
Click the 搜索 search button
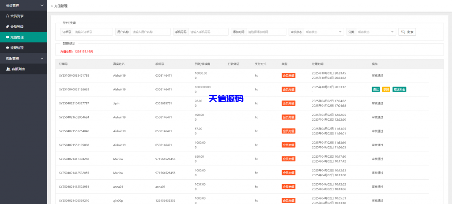(x=407, y=32)
